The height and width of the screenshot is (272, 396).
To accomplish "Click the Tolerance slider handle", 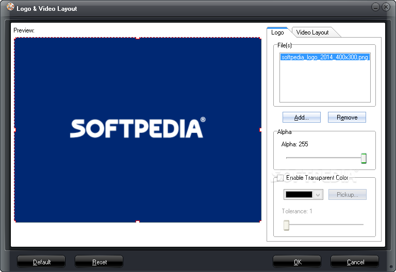I will 286,225.
